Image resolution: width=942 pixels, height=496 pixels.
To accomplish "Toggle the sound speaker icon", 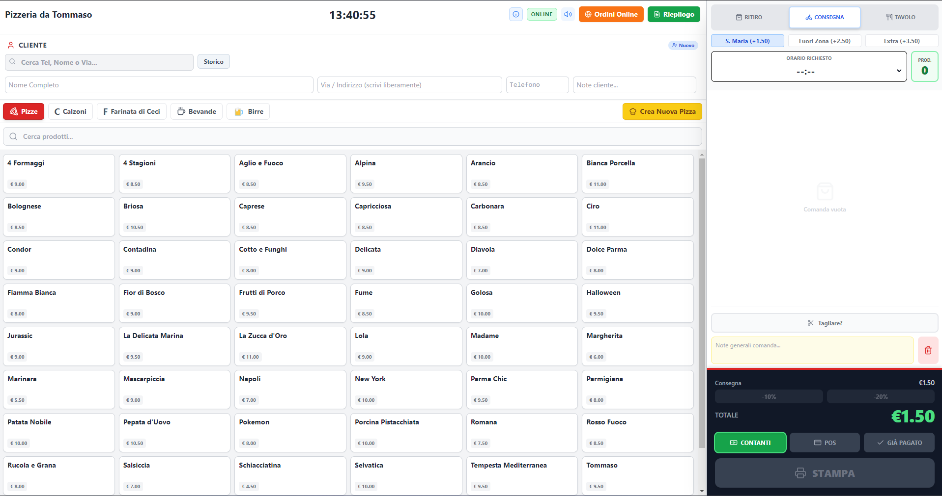I will (x=568, y=14).
